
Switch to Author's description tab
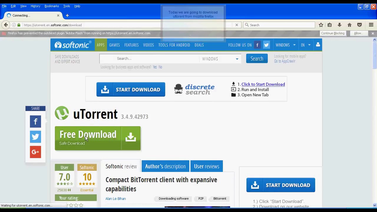165,166
